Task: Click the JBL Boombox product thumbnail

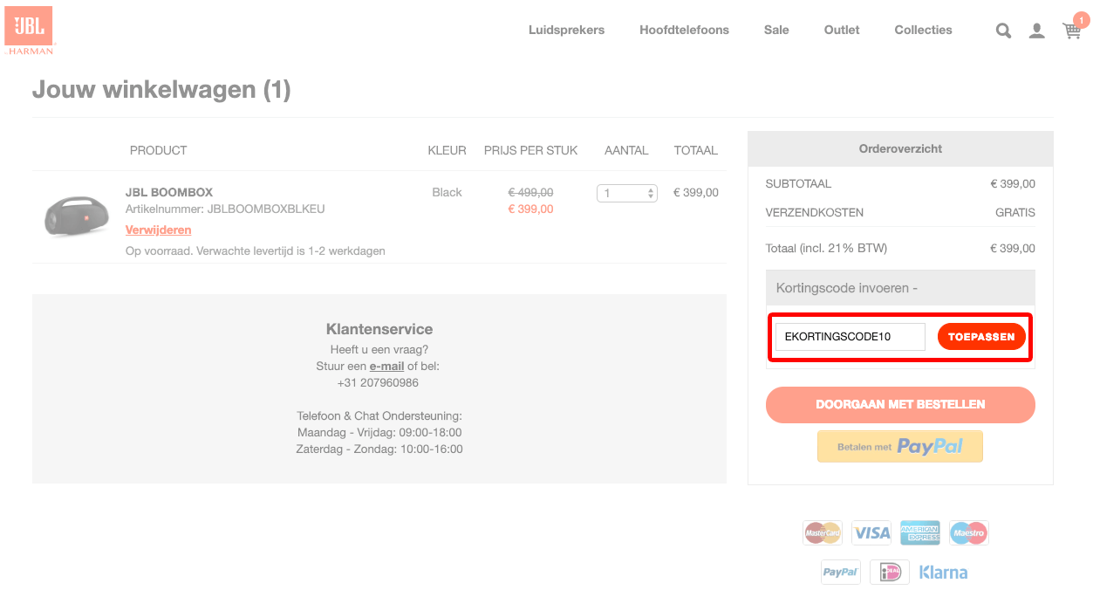Action: click(x=77, y=216)
